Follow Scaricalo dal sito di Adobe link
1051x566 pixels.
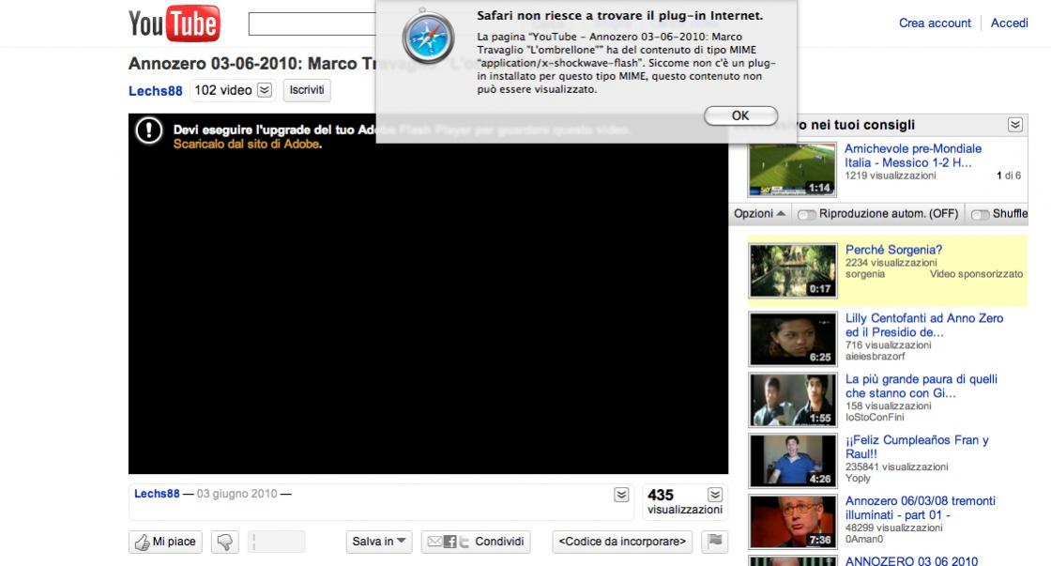(246, 145)
